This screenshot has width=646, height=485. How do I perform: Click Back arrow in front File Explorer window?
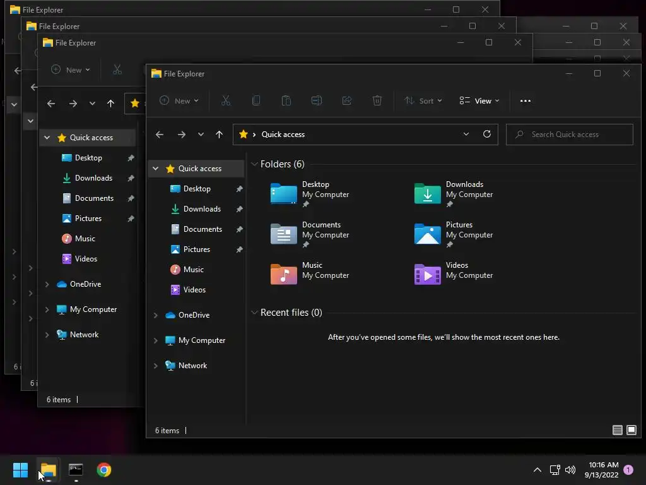point(160,135)
